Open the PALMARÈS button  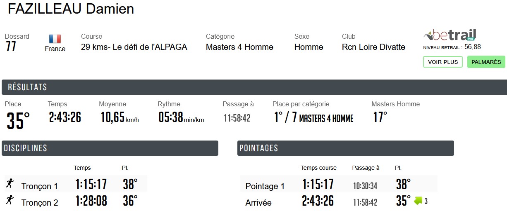486,62
